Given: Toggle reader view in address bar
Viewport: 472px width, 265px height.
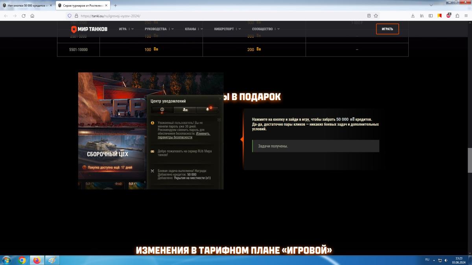Looking at the screenshot, I should (369, 16).
